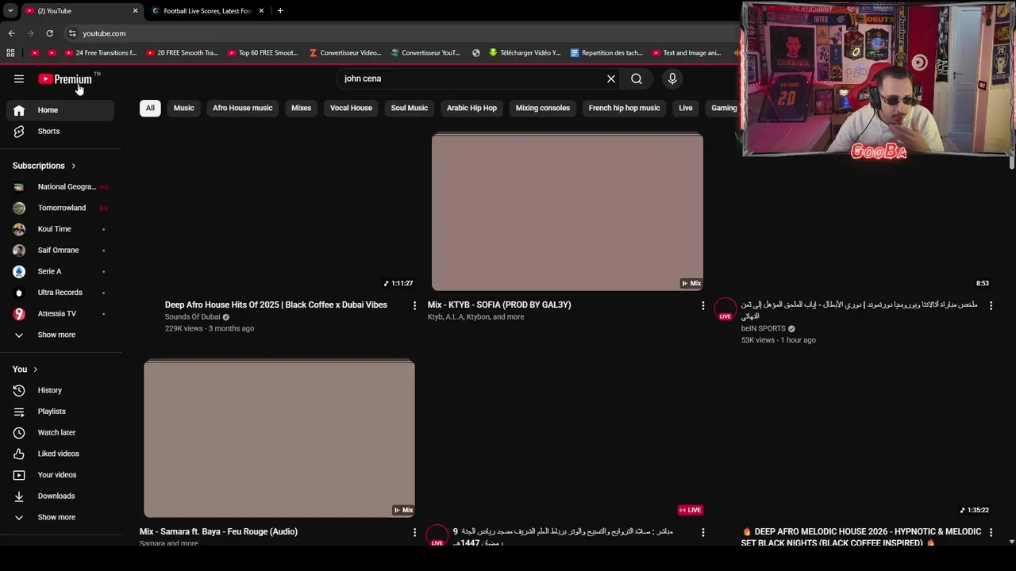Select the Mixes filter chip
This screenshot has width=1016, height=571.
click(x=301, y=108)
